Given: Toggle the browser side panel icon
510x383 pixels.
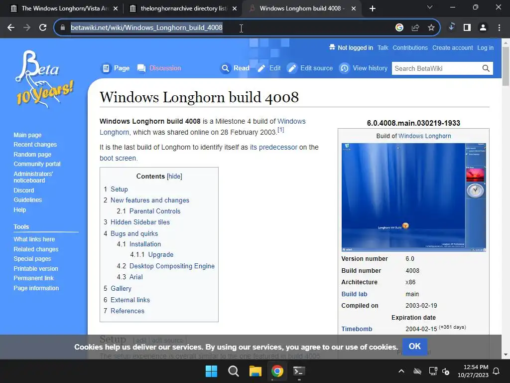Looking at the screenshot, I should click(467, 27).
